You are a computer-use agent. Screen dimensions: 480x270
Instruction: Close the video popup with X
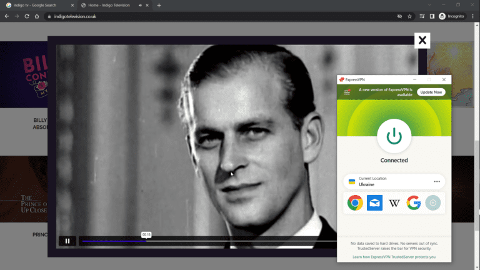422,41
